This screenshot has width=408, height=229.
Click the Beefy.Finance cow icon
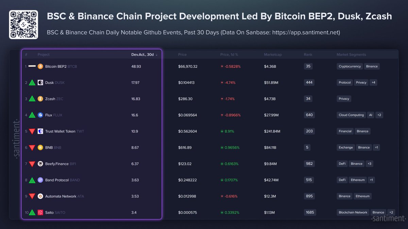pos(40,164)
